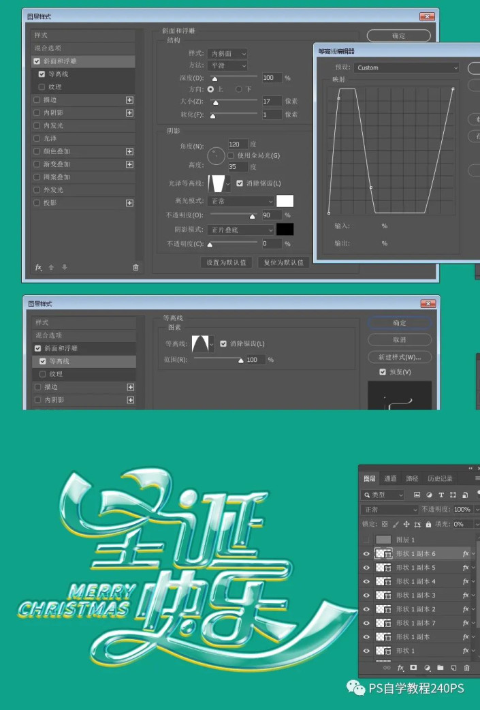Select 样式 entry in lower Layer Style dialog
This screenshot has height=710, width=480.
[84, 322]
